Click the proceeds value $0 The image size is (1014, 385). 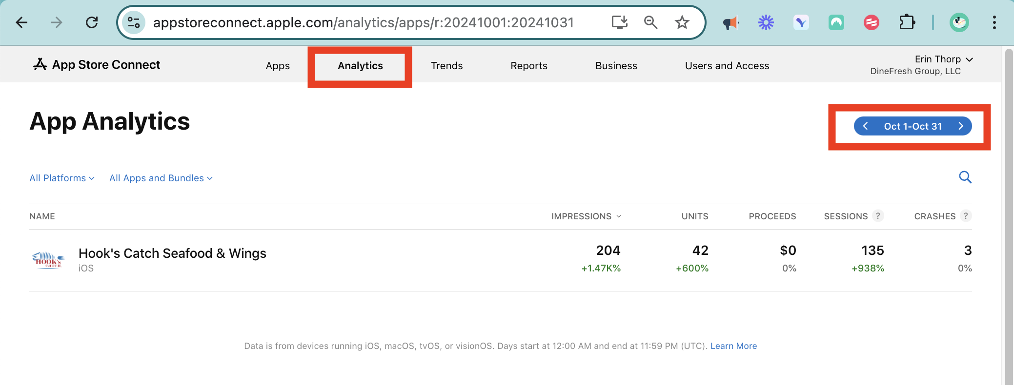coord(788,250)
